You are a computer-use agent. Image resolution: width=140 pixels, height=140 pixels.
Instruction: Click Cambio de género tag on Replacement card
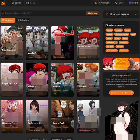[x=34, y=130]
